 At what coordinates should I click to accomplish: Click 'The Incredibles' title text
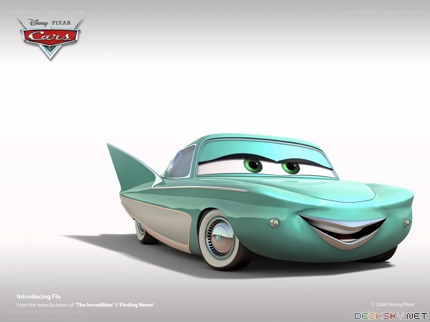click(94, 305)
